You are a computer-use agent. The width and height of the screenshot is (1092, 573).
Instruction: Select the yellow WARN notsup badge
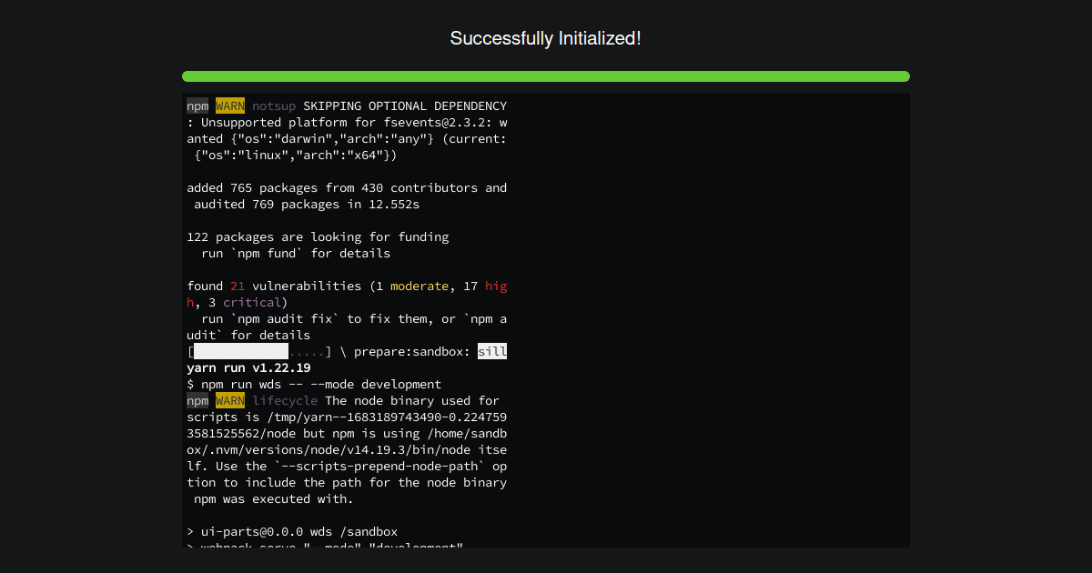pyautogui.click(x=230, y=106)
